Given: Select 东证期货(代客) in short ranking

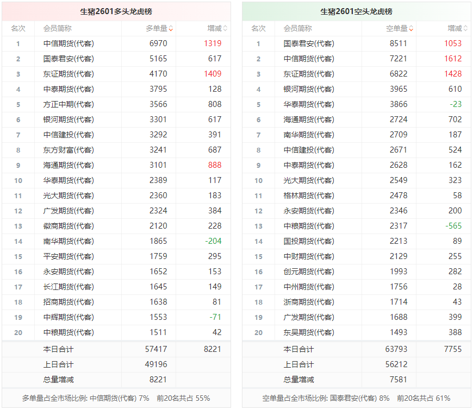Looking at the screenshot, I should coord(309,74).
